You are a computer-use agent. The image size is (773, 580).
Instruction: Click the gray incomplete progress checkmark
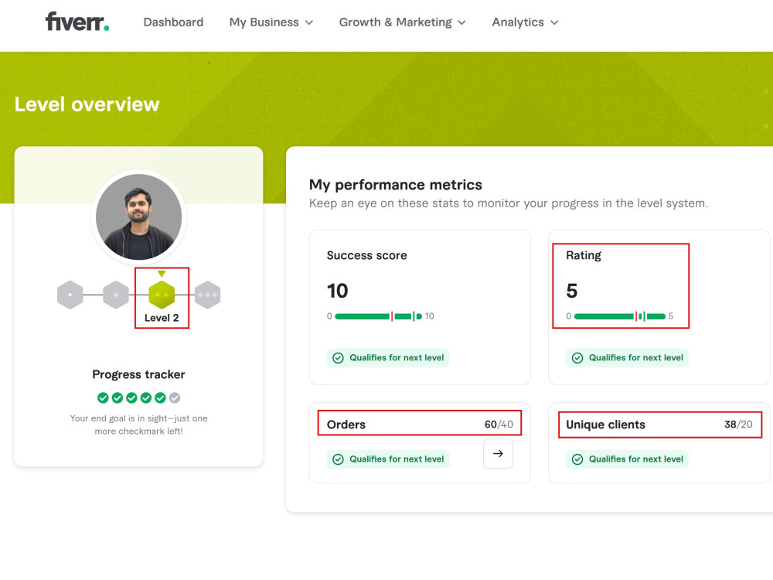(175, 397)
